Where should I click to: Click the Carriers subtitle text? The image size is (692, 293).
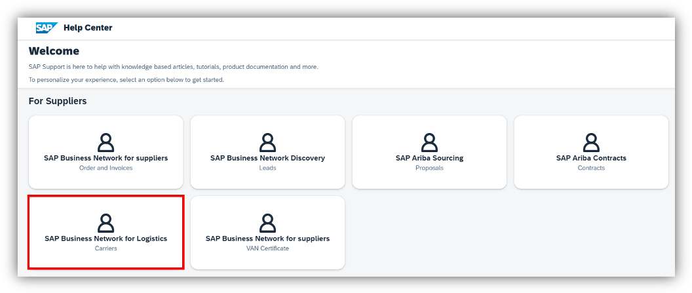click(x=106, y=248)
